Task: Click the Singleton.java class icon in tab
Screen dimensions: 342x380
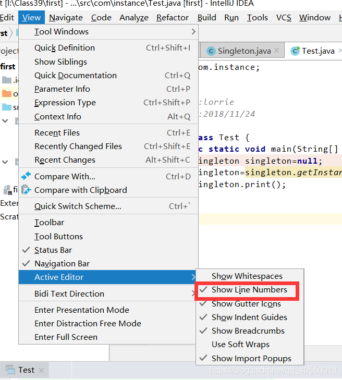Action: coord(211,51)
